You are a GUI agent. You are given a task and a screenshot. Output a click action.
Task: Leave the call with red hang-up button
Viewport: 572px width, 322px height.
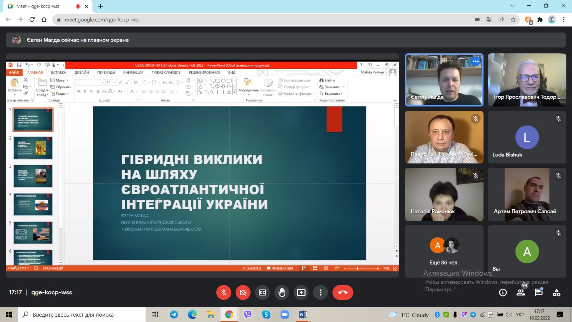tap(342, 293)
